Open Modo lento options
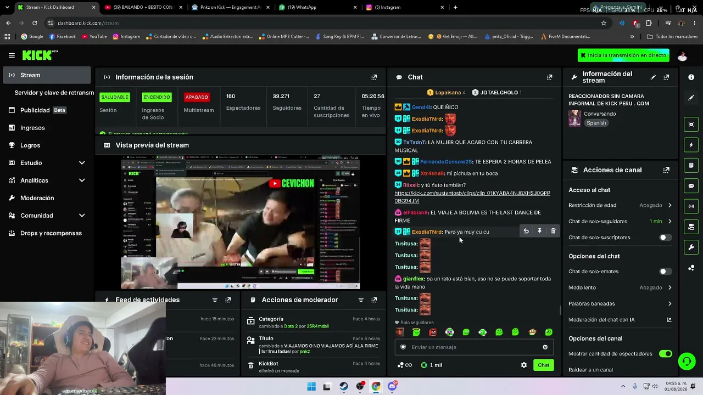 point(620,287)
